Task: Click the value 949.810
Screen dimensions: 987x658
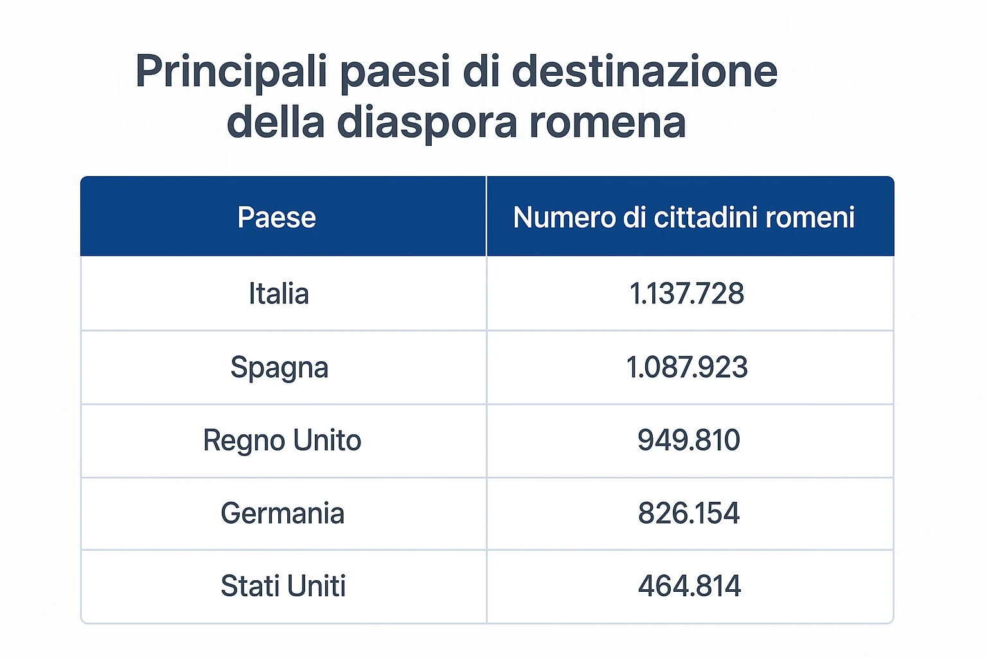Action: pos(689,441)
